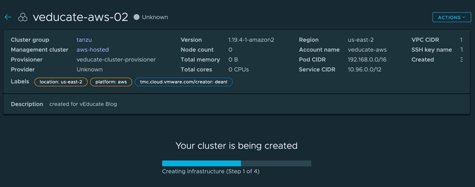The height and width of the screenshot is (187, 475).
Task: Open the aws-hosted management cluster link
Action: [x=93, y=50]
